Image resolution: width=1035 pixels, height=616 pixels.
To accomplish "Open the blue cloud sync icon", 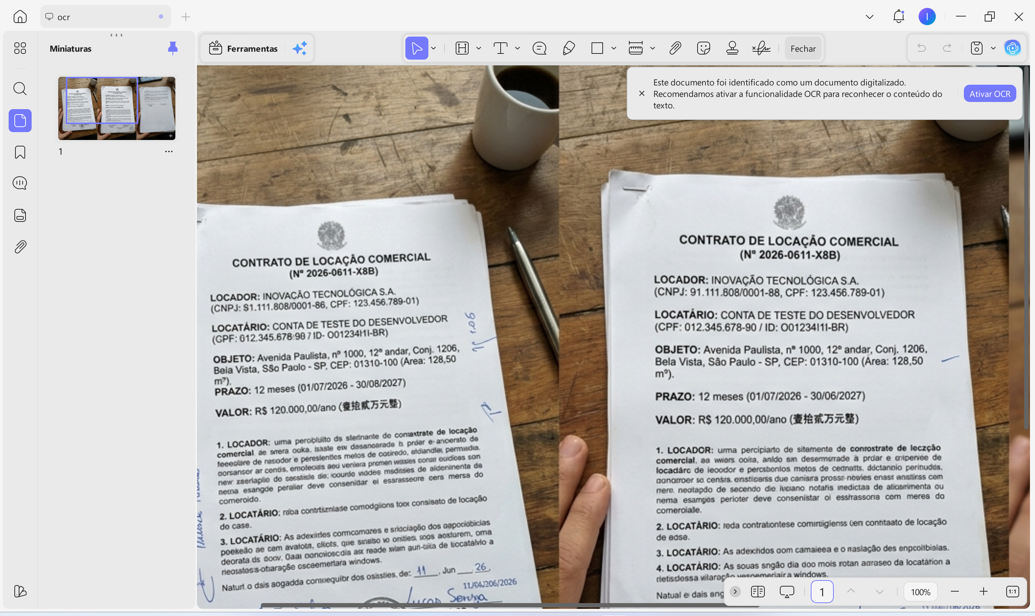I will coord(1013,48).
